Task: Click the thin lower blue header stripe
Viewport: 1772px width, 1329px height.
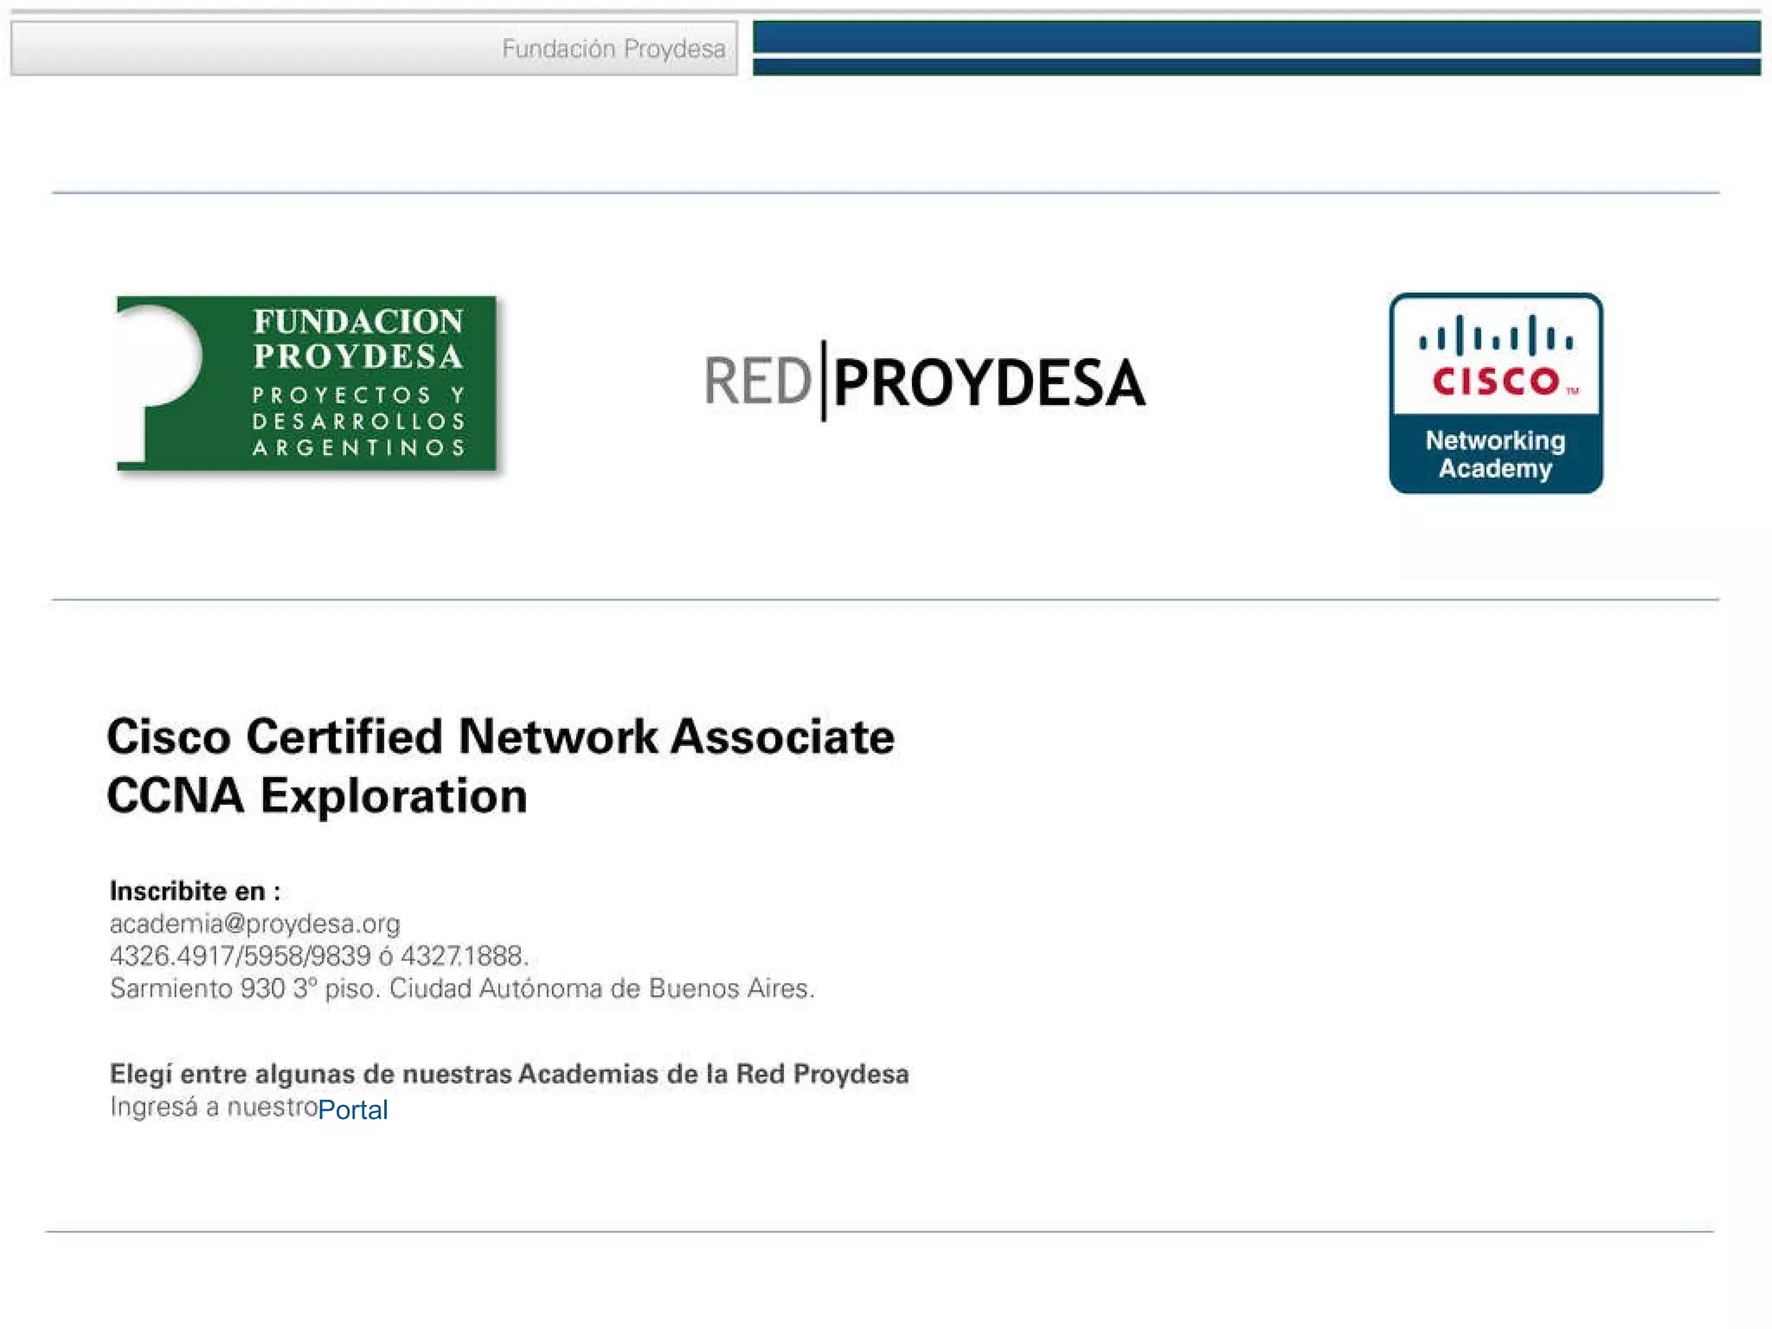Action: click(x=1256, y=67)
